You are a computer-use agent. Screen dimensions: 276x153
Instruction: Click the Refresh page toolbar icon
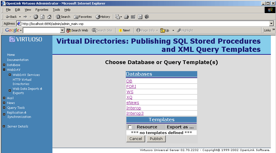[x=42, y=17]
